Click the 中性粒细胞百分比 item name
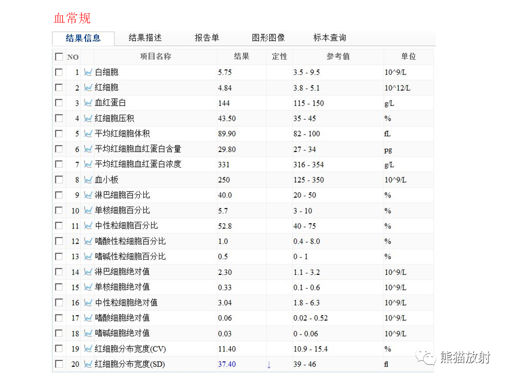The width and height of the screenshot is (507, 380). click(126, 225)
